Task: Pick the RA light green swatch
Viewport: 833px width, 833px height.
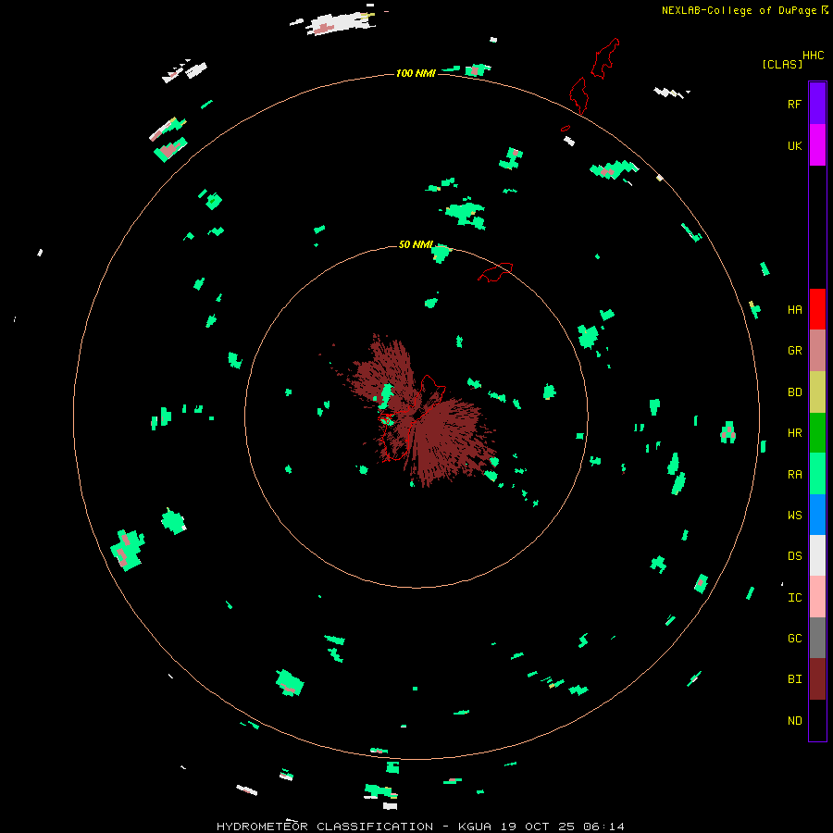Action: tap(817, 474)
